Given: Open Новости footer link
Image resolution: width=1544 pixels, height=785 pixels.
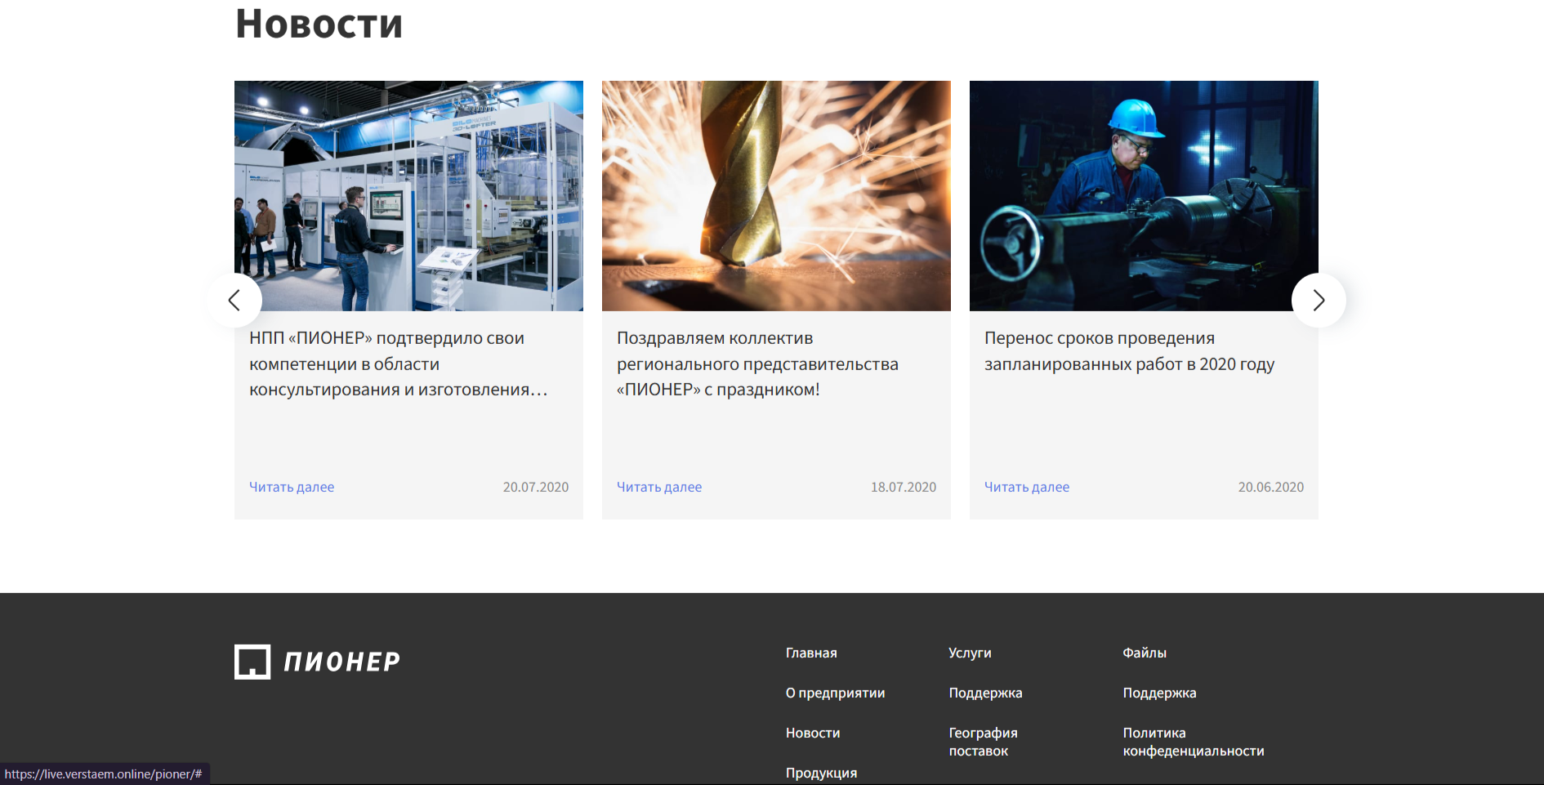Looking at the screenshot, I should tap(813, 733).
